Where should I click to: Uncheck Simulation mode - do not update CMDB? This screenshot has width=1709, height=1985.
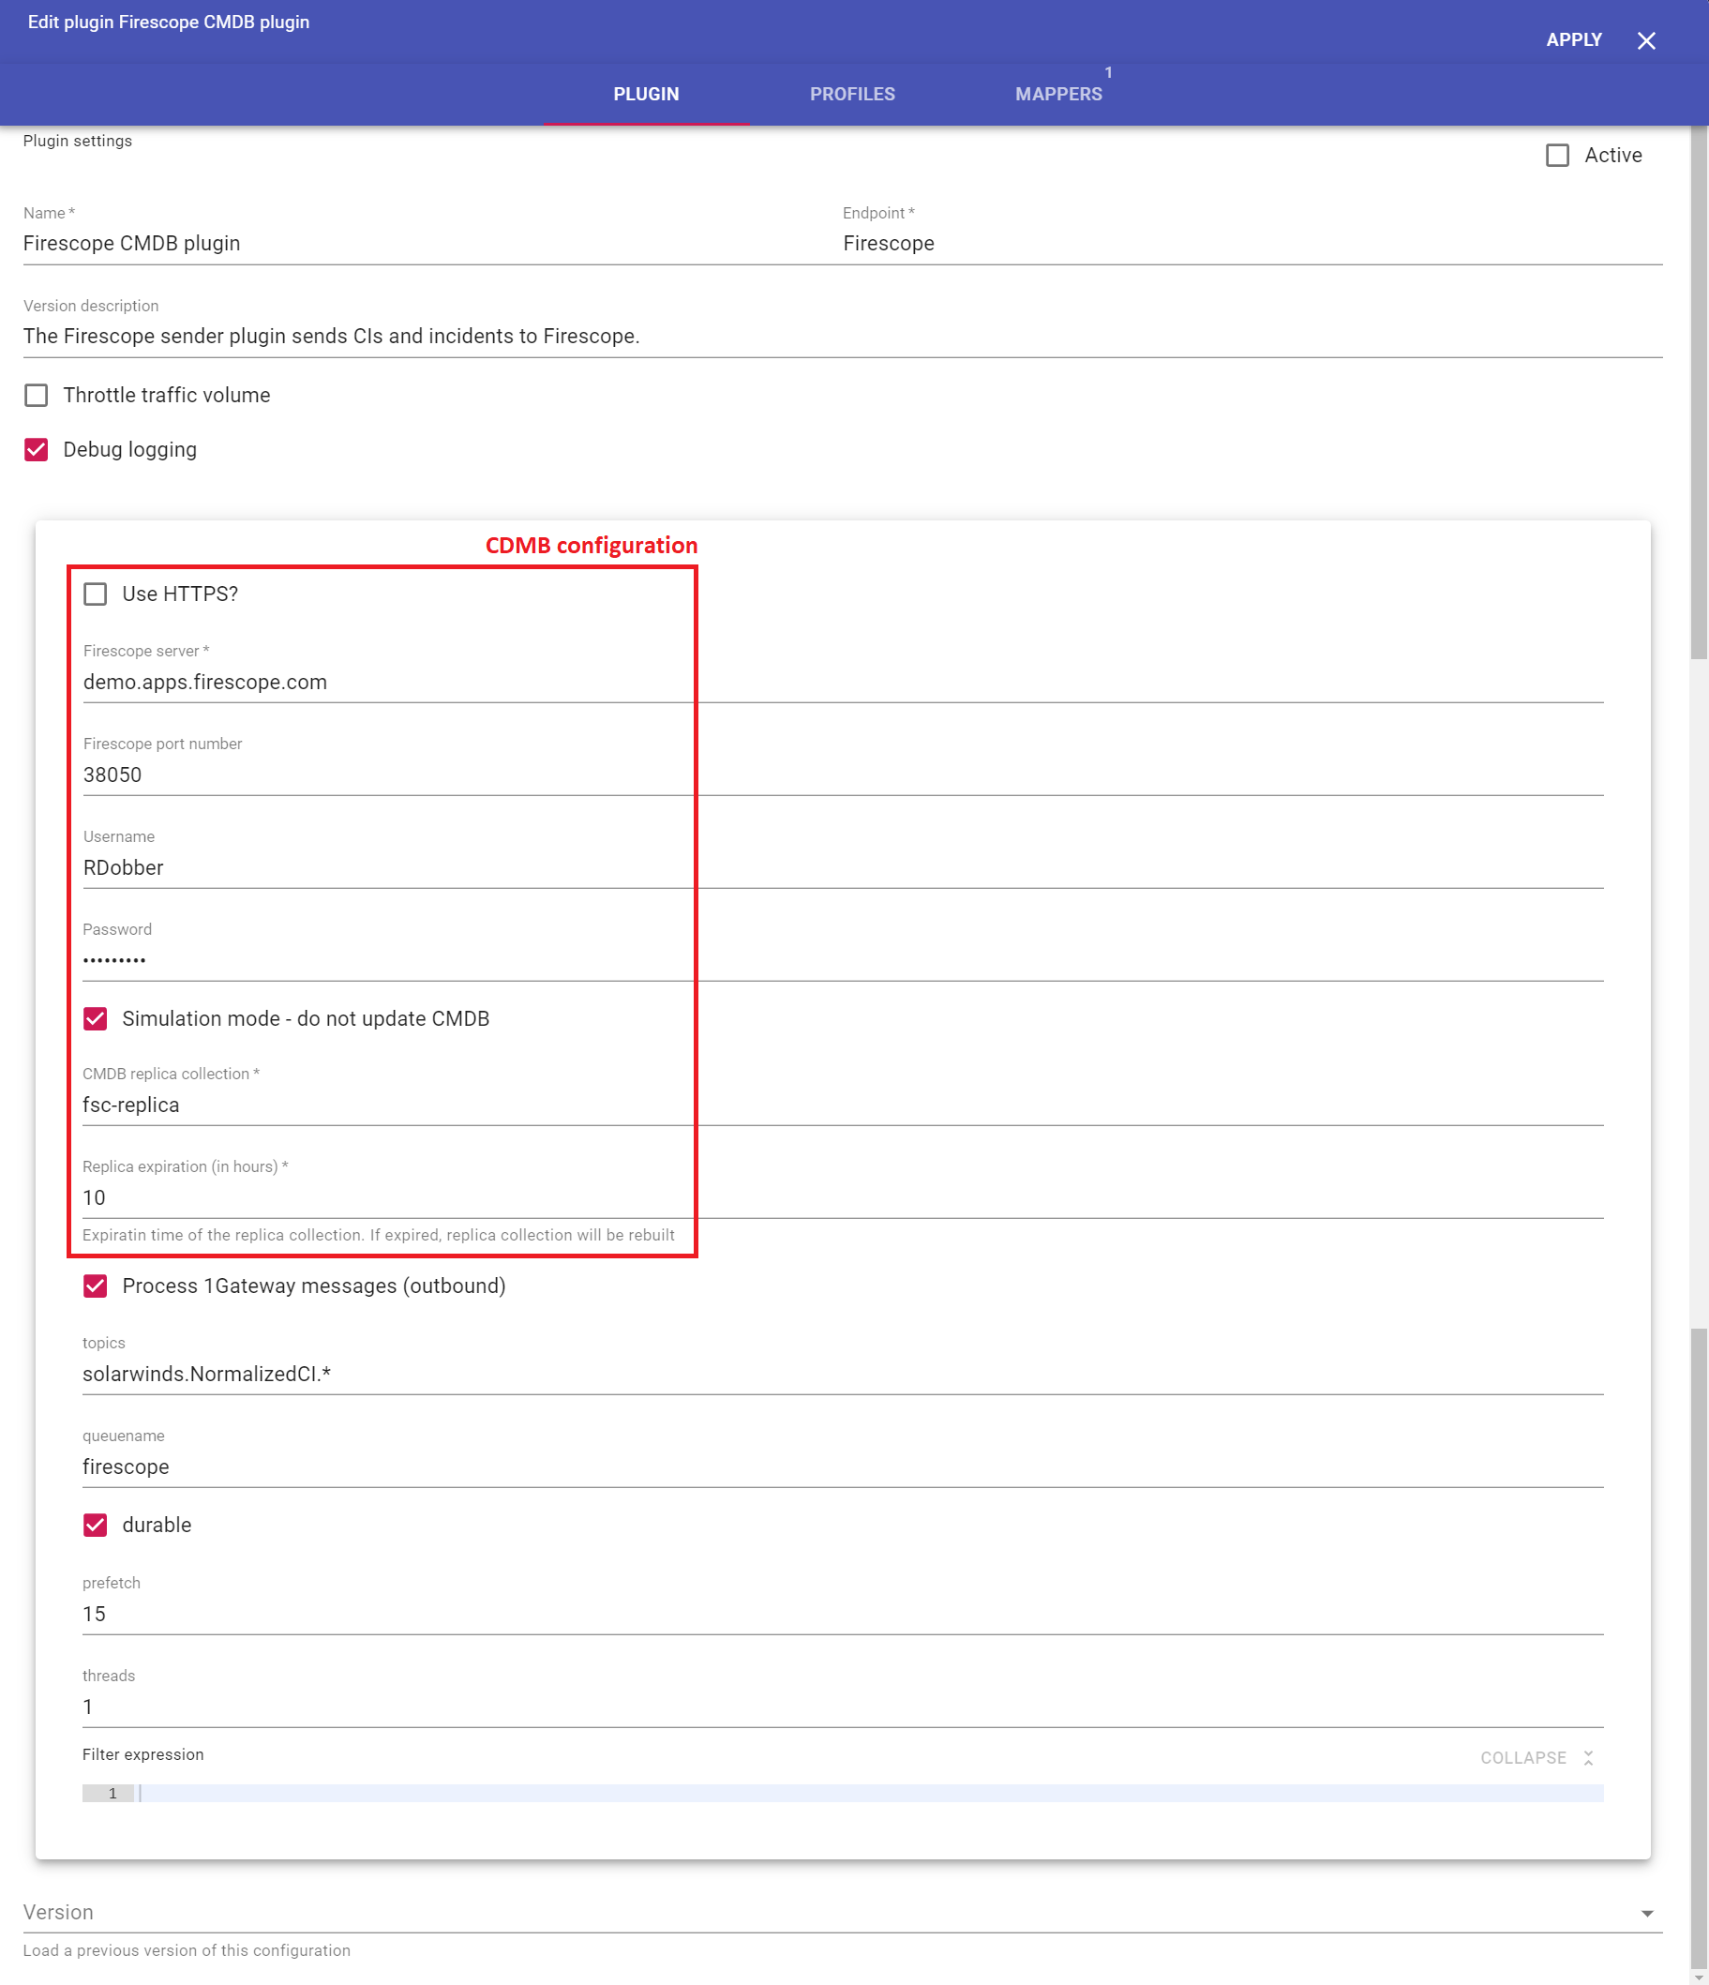[95, 1018]
